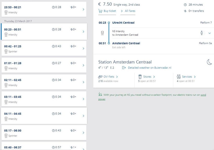This screenshot has width=214, height=150.
Task: Click the shopping cart Buy ticket icon
Action: [100, 11]
